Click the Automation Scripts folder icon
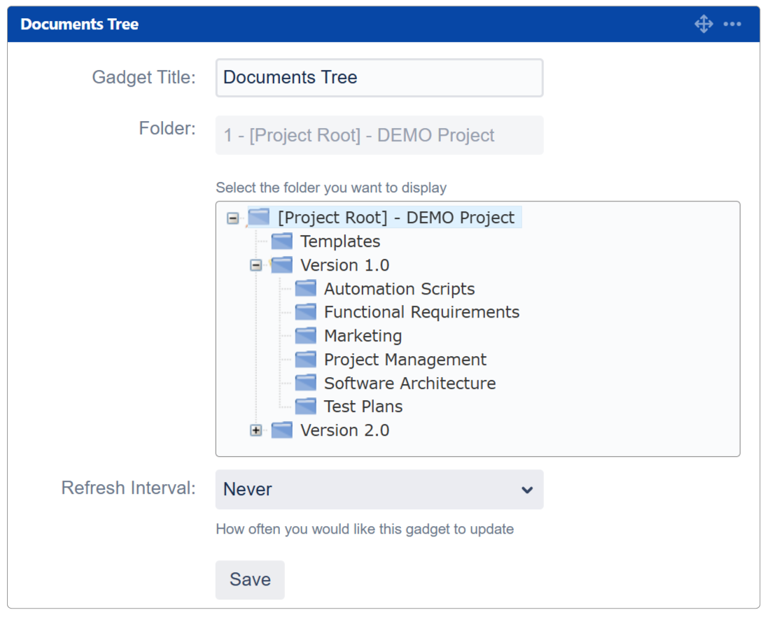 306,288
